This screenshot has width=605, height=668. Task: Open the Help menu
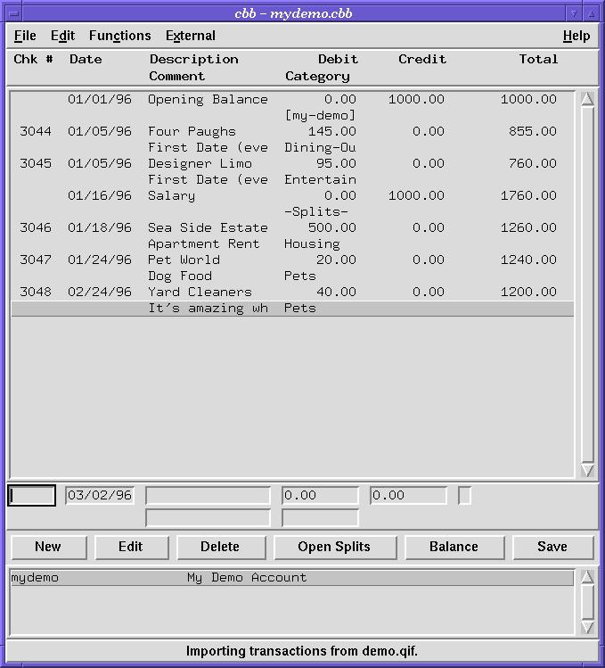pos(576,36)
